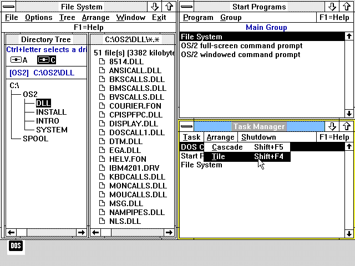The height and width of the screenshot is (266, 355).
Task: Open Shutdown menu in Task Manager
Action: (x=258, y=137)
